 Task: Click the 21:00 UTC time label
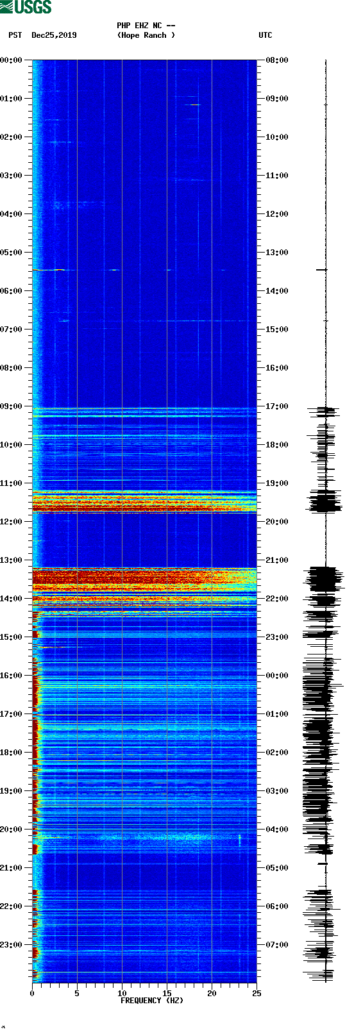click(277, 560)
